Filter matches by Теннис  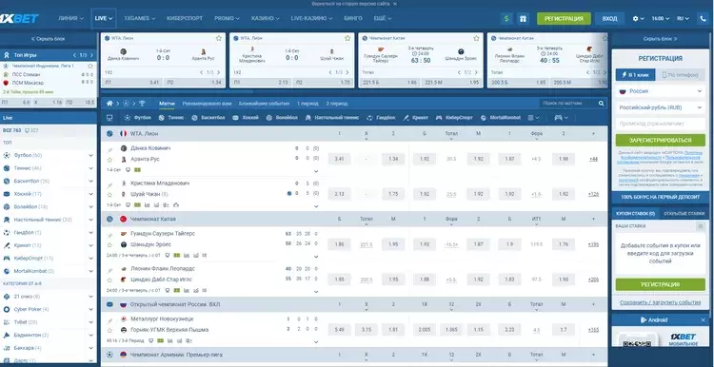click(171, 117)
